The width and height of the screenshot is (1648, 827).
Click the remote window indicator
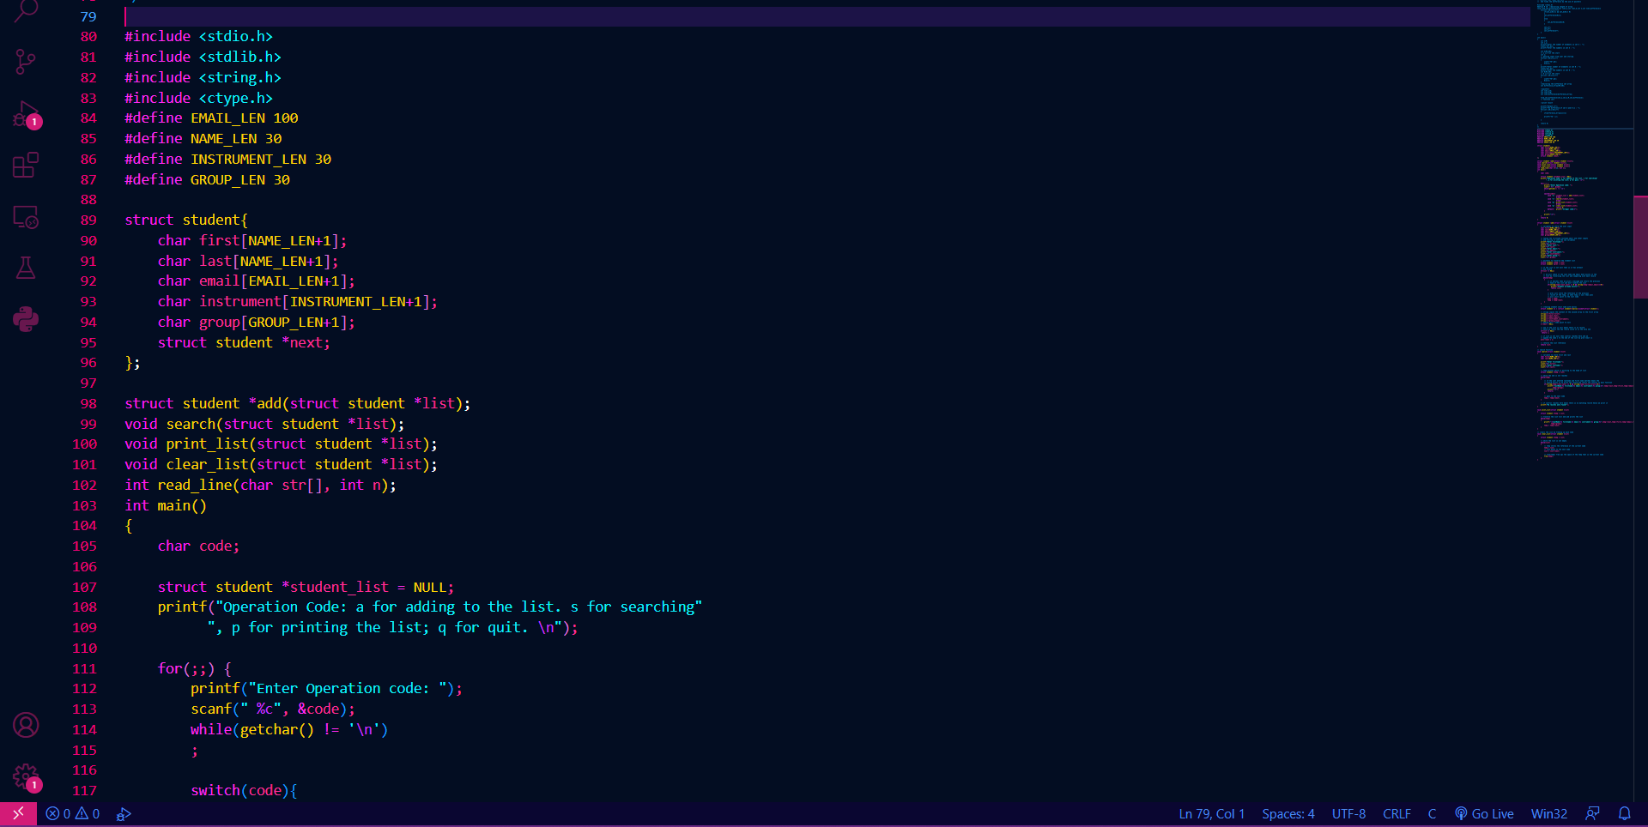coord(17,813)
